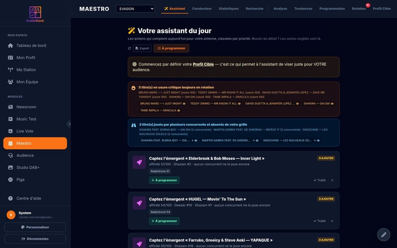Add HUGEL Movin' To The Sun to À programmer
The image size is (397, 248).
[x=164, y=221]
